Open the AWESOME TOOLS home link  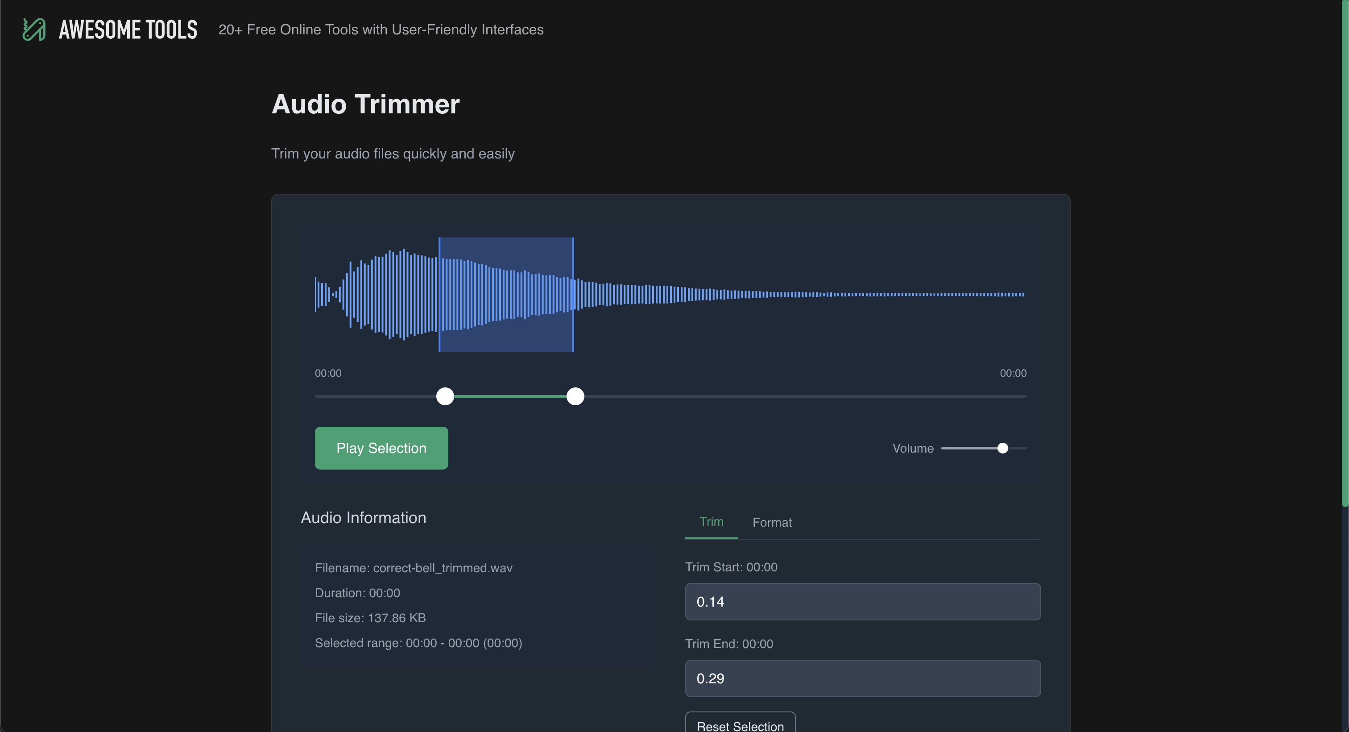click(x=128, y=30)
